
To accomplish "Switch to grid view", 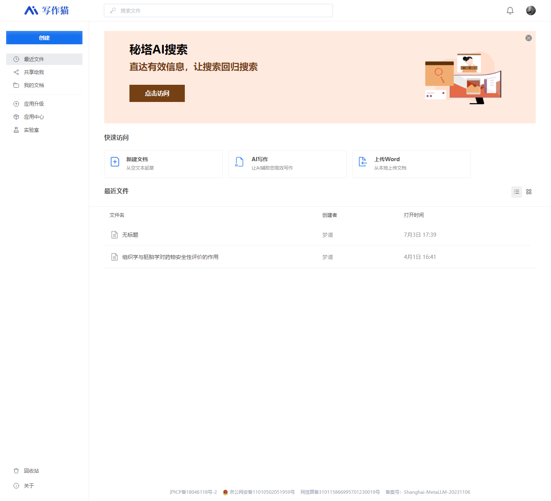I will pos(529,192).
